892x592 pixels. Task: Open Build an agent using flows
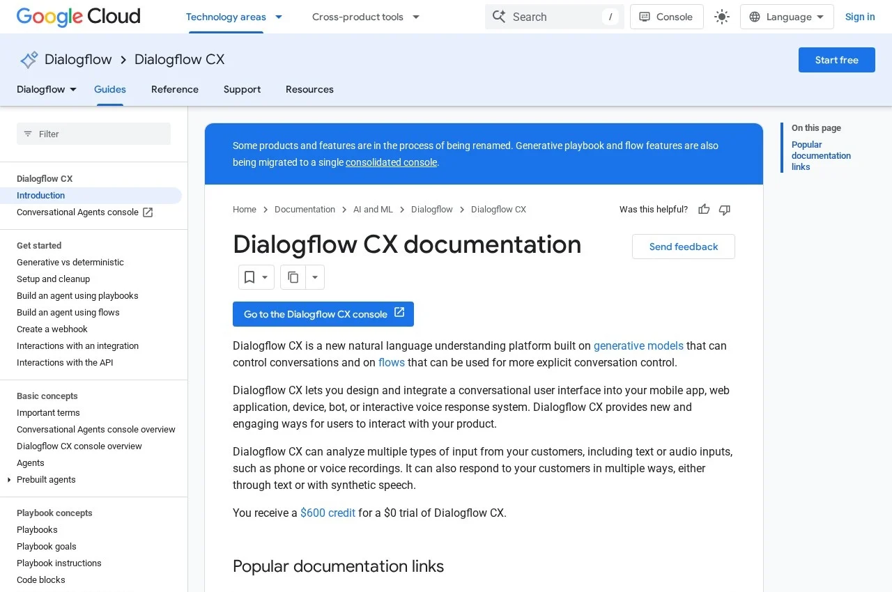click(x=68, y=313)
